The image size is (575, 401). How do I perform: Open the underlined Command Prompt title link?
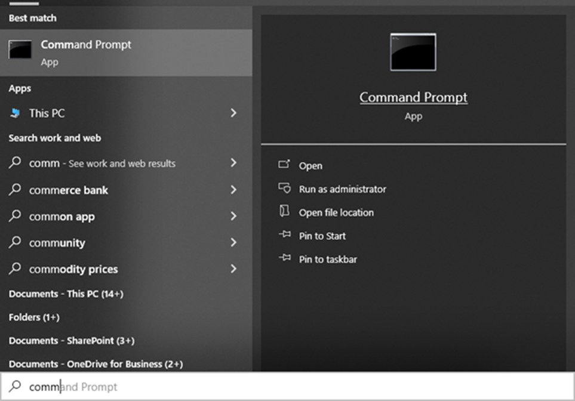(413, 97)
